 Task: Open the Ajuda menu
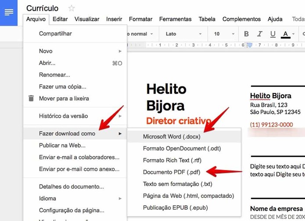(x=275, y=19)
